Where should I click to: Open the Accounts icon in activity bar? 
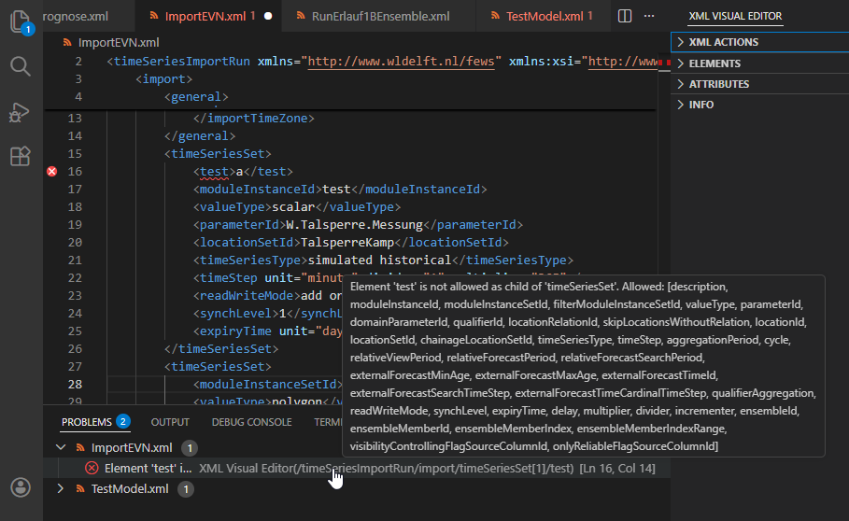coord(21,487)
